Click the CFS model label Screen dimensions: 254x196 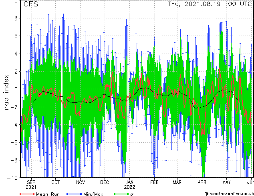coord(31,4)
